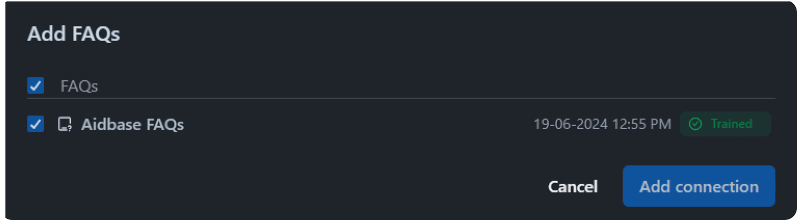This screenshot has width=797, height=220.
Task: Click the word Trained in the green badge
Action: point(731,124)
